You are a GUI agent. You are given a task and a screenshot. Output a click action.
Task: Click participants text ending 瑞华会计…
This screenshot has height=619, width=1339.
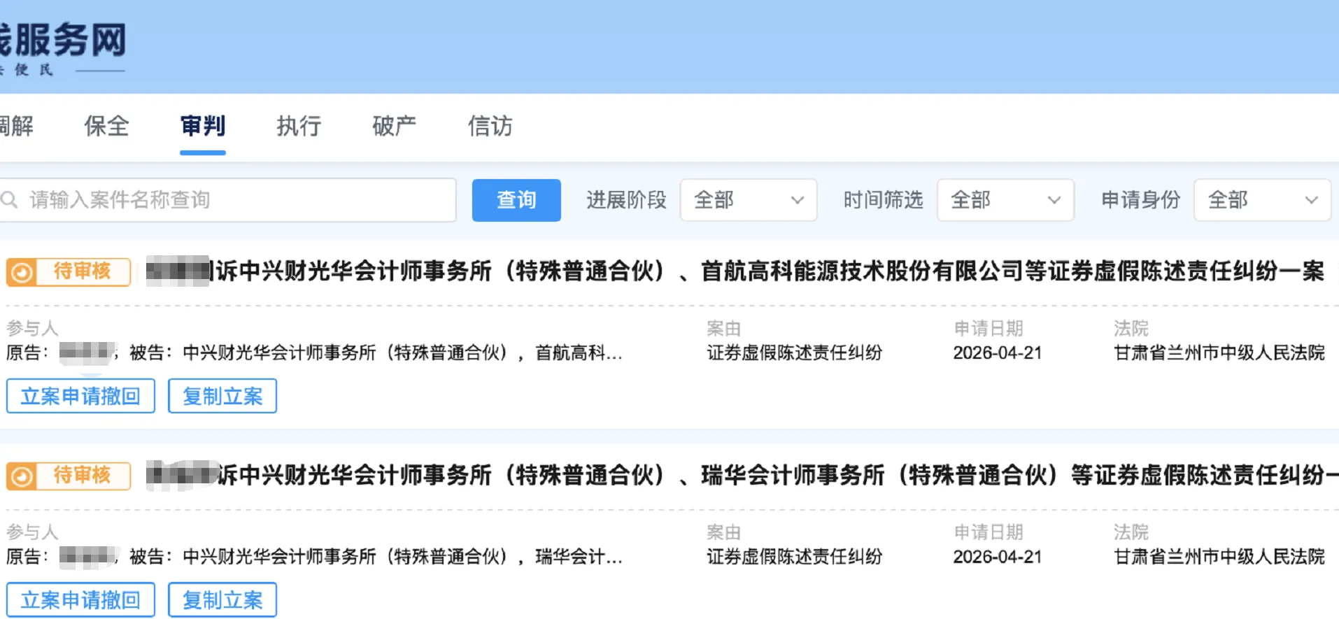point(314,557)
